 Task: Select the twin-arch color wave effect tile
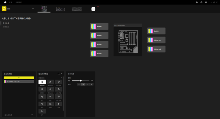pos(50,89)
